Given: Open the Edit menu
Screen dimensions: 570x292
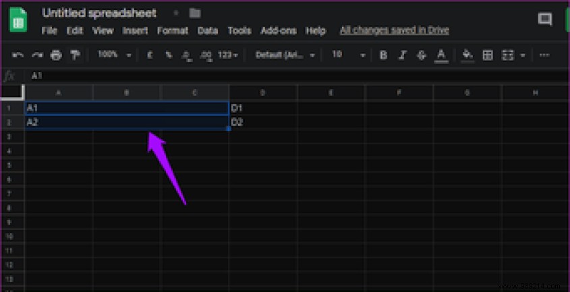Looking at the screenshot, I should coord(75,30).
